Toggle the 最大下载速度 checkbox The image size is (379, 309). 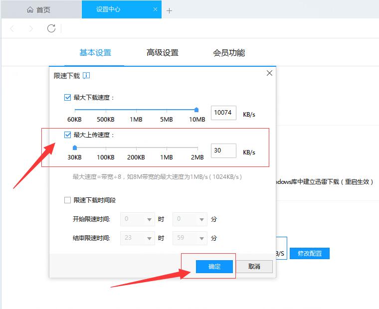pyautogui.click(x=67, y=98)
